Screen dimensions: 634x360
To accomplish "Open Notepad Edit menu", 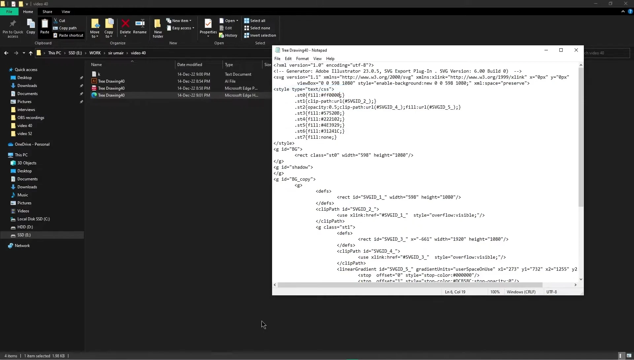I will coord(288,58).
